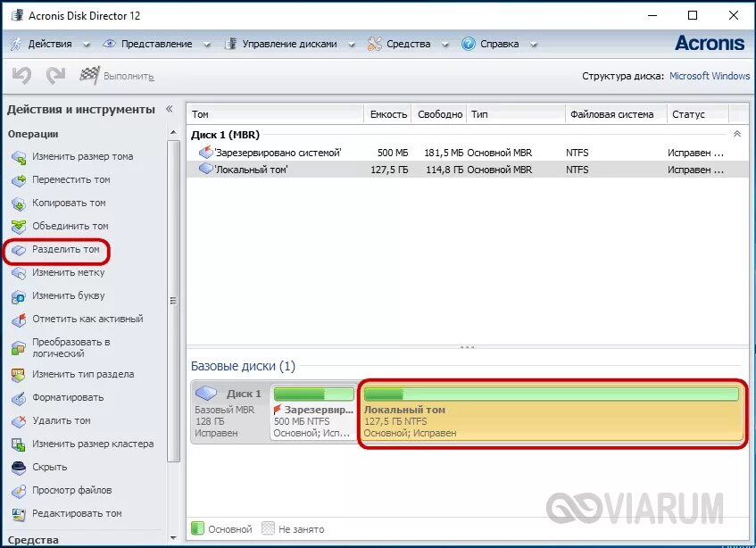Click the Удалить том operation

pos(62,420)
